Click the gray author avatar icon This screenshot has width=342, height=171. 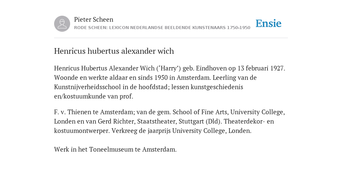click(x=62, y=24)
